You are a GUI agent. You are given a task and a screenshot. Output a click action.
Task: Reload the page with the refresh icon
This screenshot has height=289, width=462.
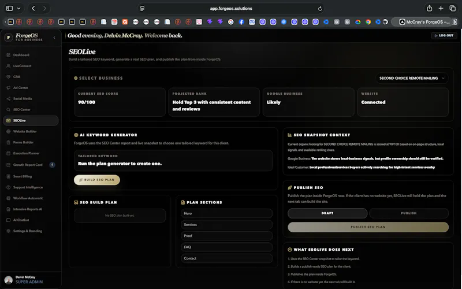pyautogui.click(x=320, y=9)
